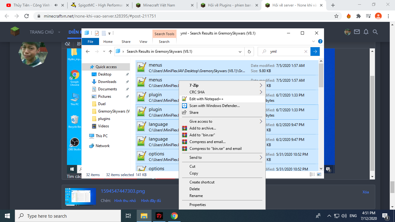Click the Explorer address bar refresh button

click(249, 51)
